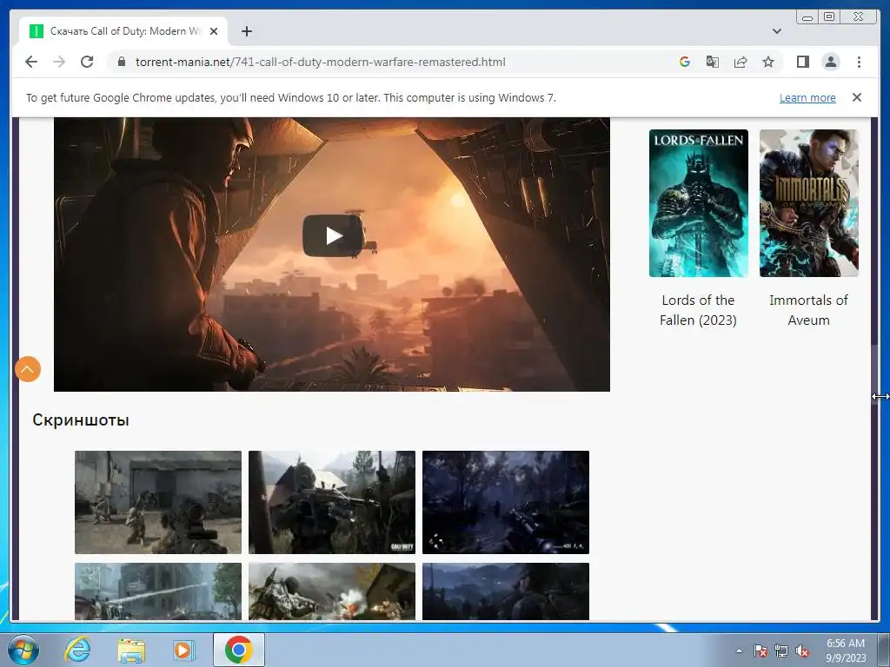Go back to the previous page
This screenshot has height=667, width=890.
click(31, 62)
